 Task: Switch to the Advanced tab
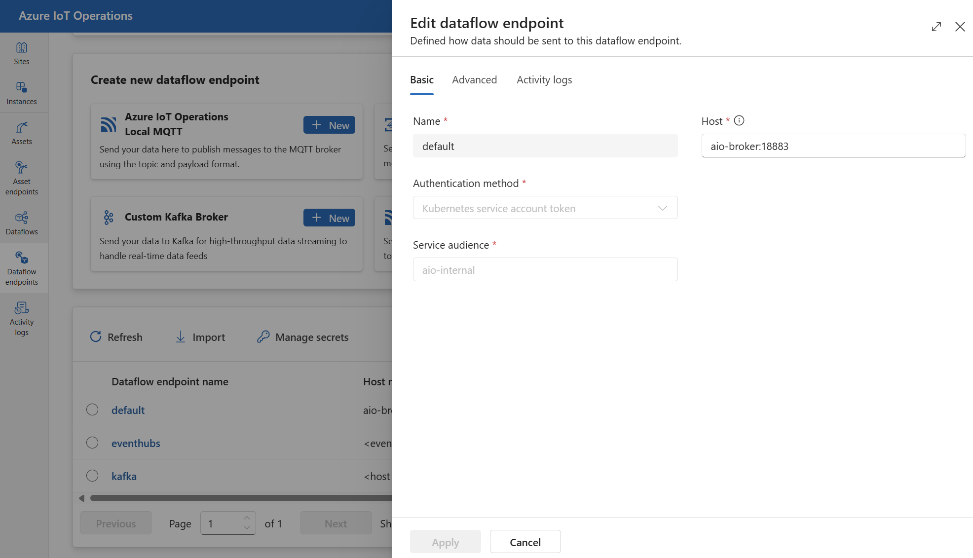(x=475, y=79)
